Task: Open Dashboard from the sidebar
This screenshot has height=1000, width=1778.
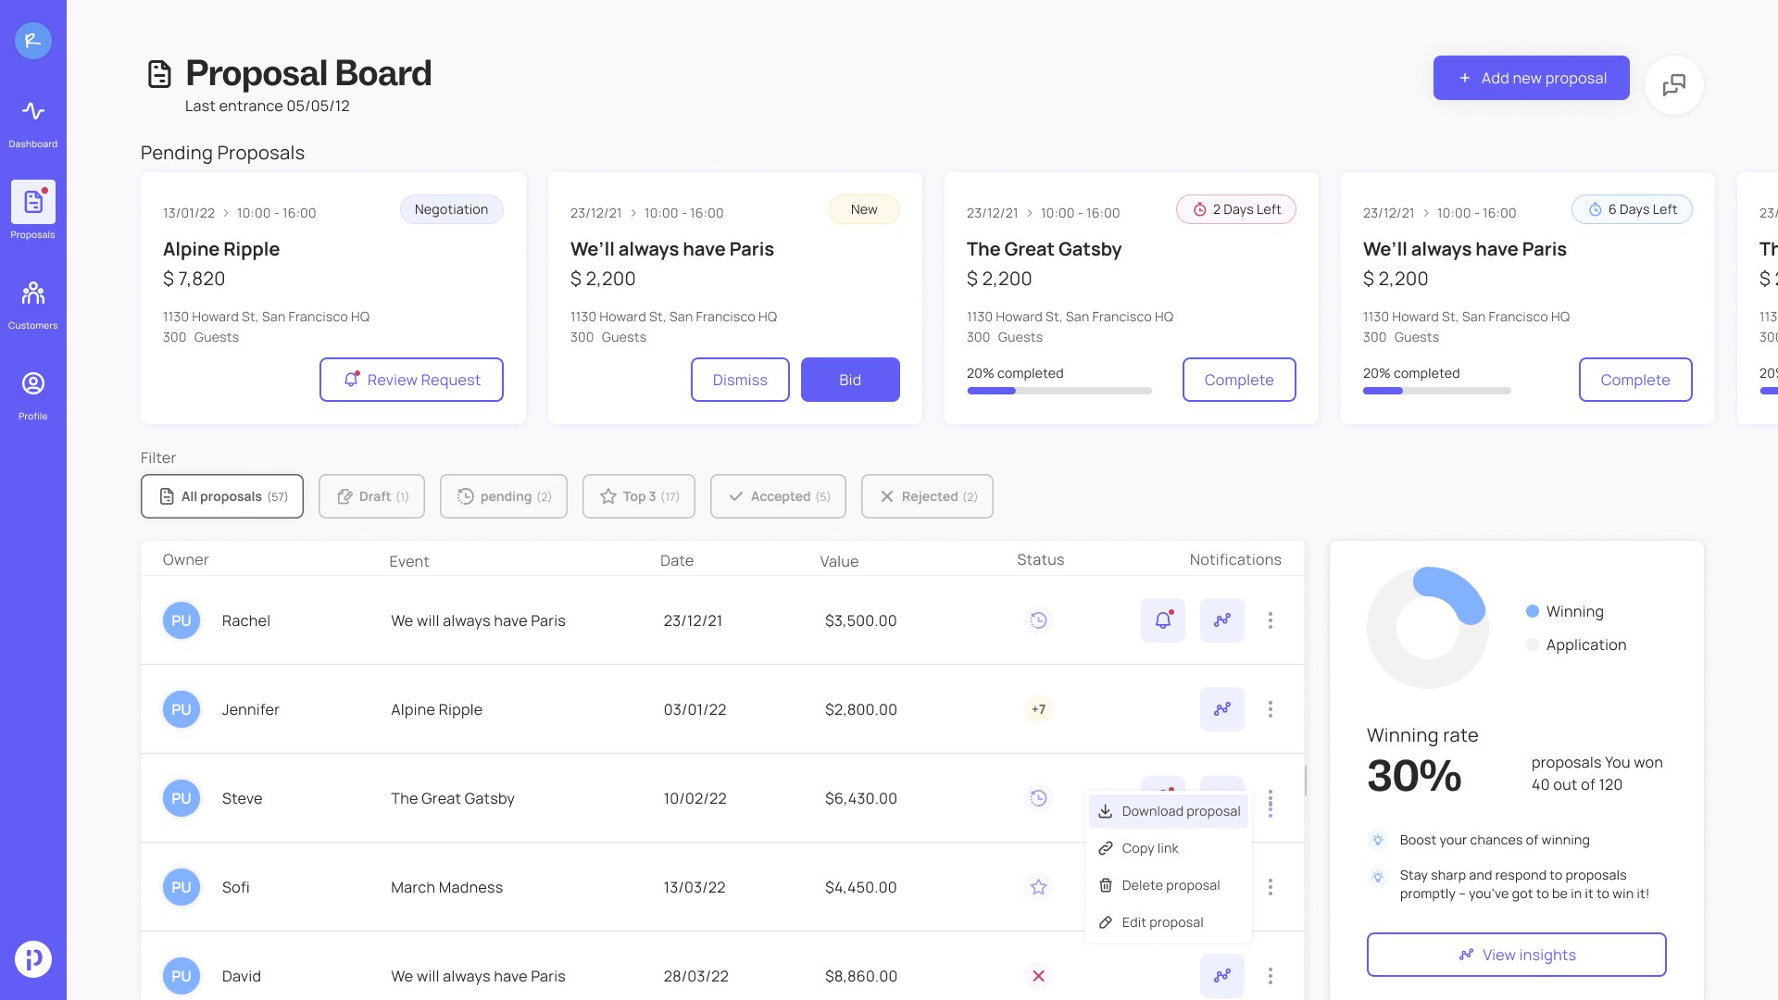Action: point(33,123)
